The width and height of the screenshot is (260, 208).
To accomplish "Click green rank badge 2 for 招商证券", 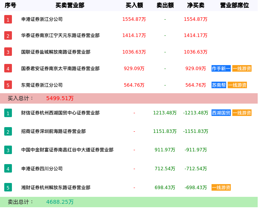I will click(8, 131).
